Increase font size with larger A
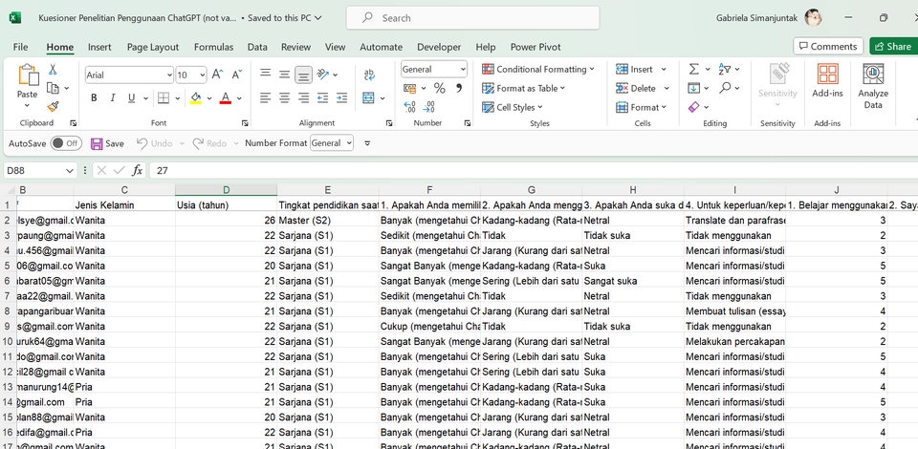 217,75
